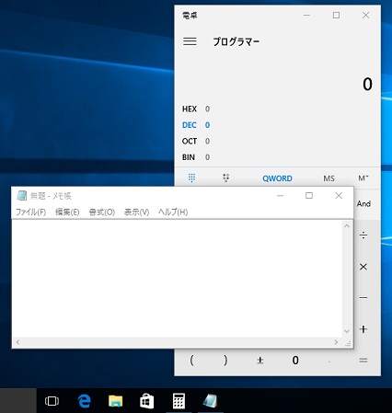Click the equals key in Calculator
This screenshot has height=413, width=392.
coord(363,361)
